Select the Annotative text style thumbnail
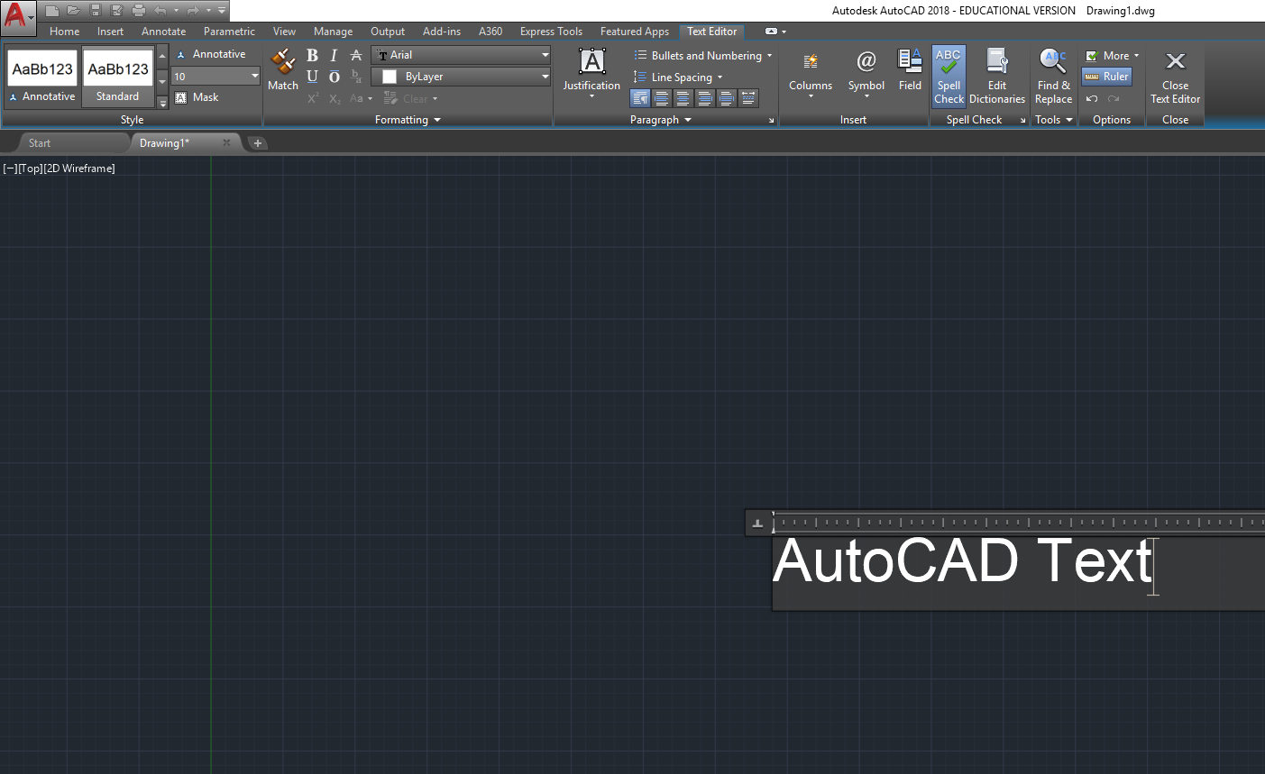The width and height of the screenshot is (1265, 774). [x=42, y=77]
